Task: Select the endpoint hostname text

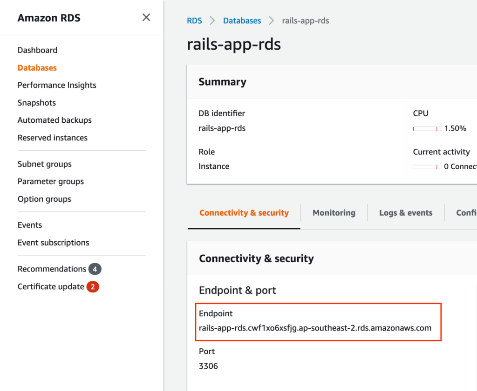Action: (315, 328)
